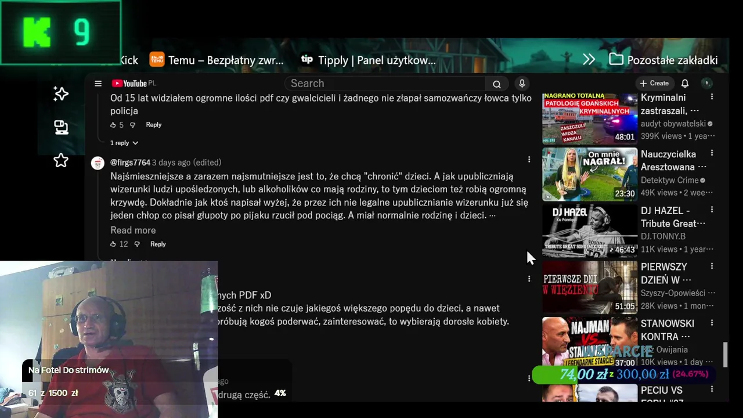The image size is (743, 418).
Task: Play the 48:01 Patologie Gdańskich Kryminalnych thumbnail
Action: click(589, 118)
